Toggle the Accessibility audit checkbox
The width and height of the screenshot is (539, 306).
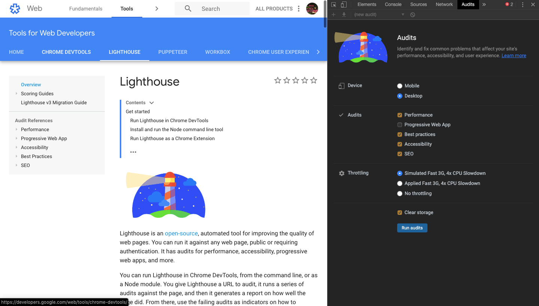[x=400, y=144]
